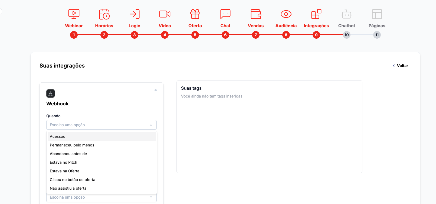The image size is (436, 204).
Task: Open the Páginas layout icon
Action: point(377,14)
